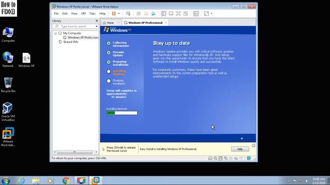Click the network adapter status bar icon
Viewport: 330px width, 185px height.
point(226,158)
